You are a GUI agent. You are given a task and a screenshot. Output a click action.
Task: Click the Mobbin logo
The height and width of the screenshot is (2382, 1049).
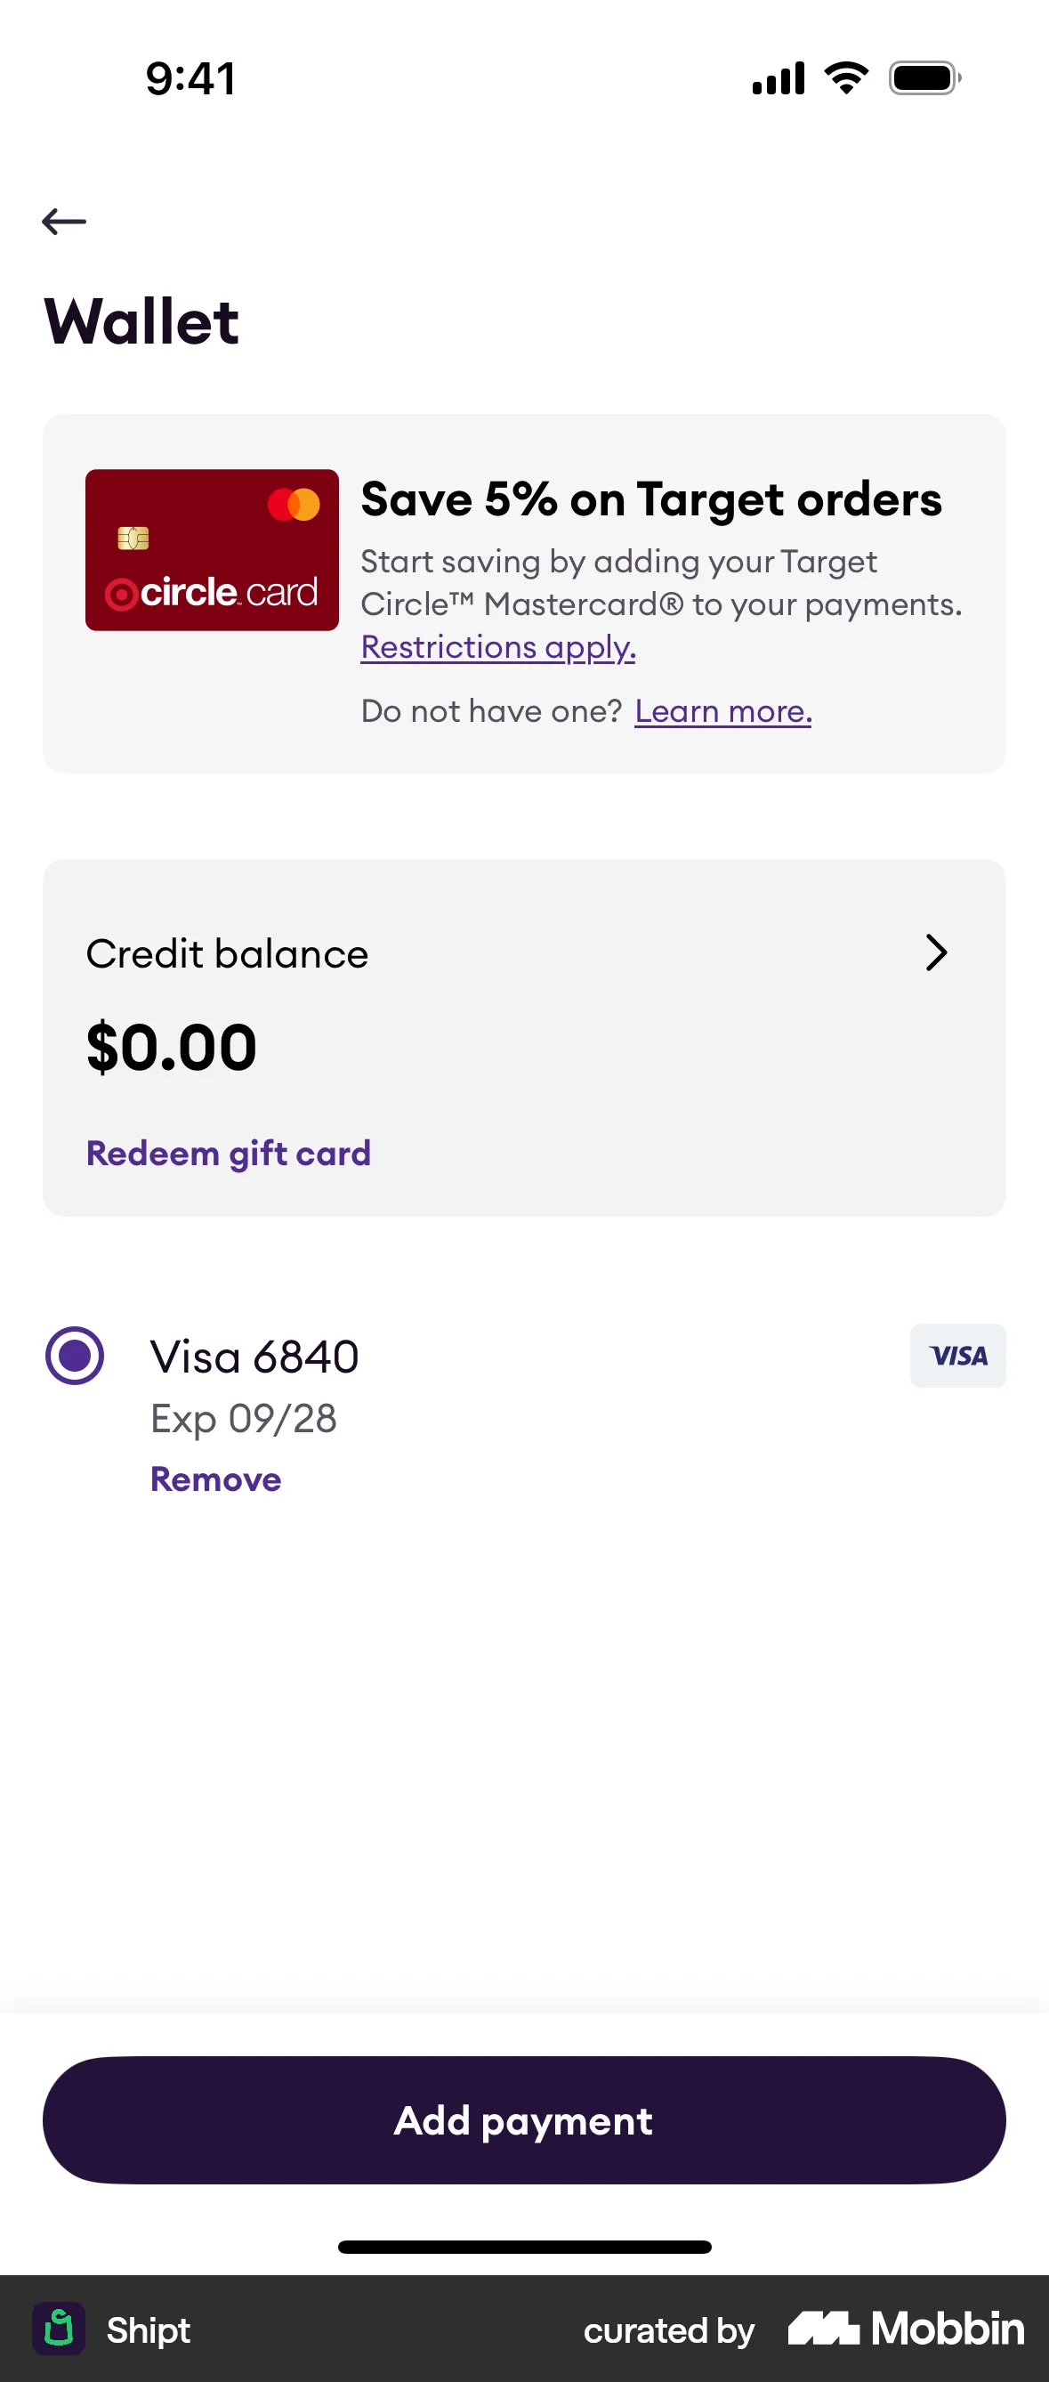(x=906, y=2329)
